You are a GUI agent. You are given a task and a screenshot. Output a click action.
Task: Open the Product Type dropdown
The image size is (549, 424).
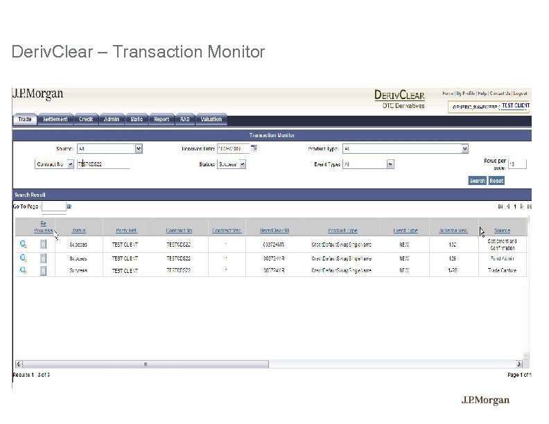[x=464, y=149]
